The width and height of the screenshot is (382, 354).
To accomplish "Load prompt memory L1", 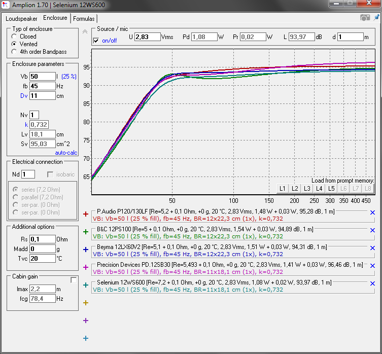I will (283, 189).
